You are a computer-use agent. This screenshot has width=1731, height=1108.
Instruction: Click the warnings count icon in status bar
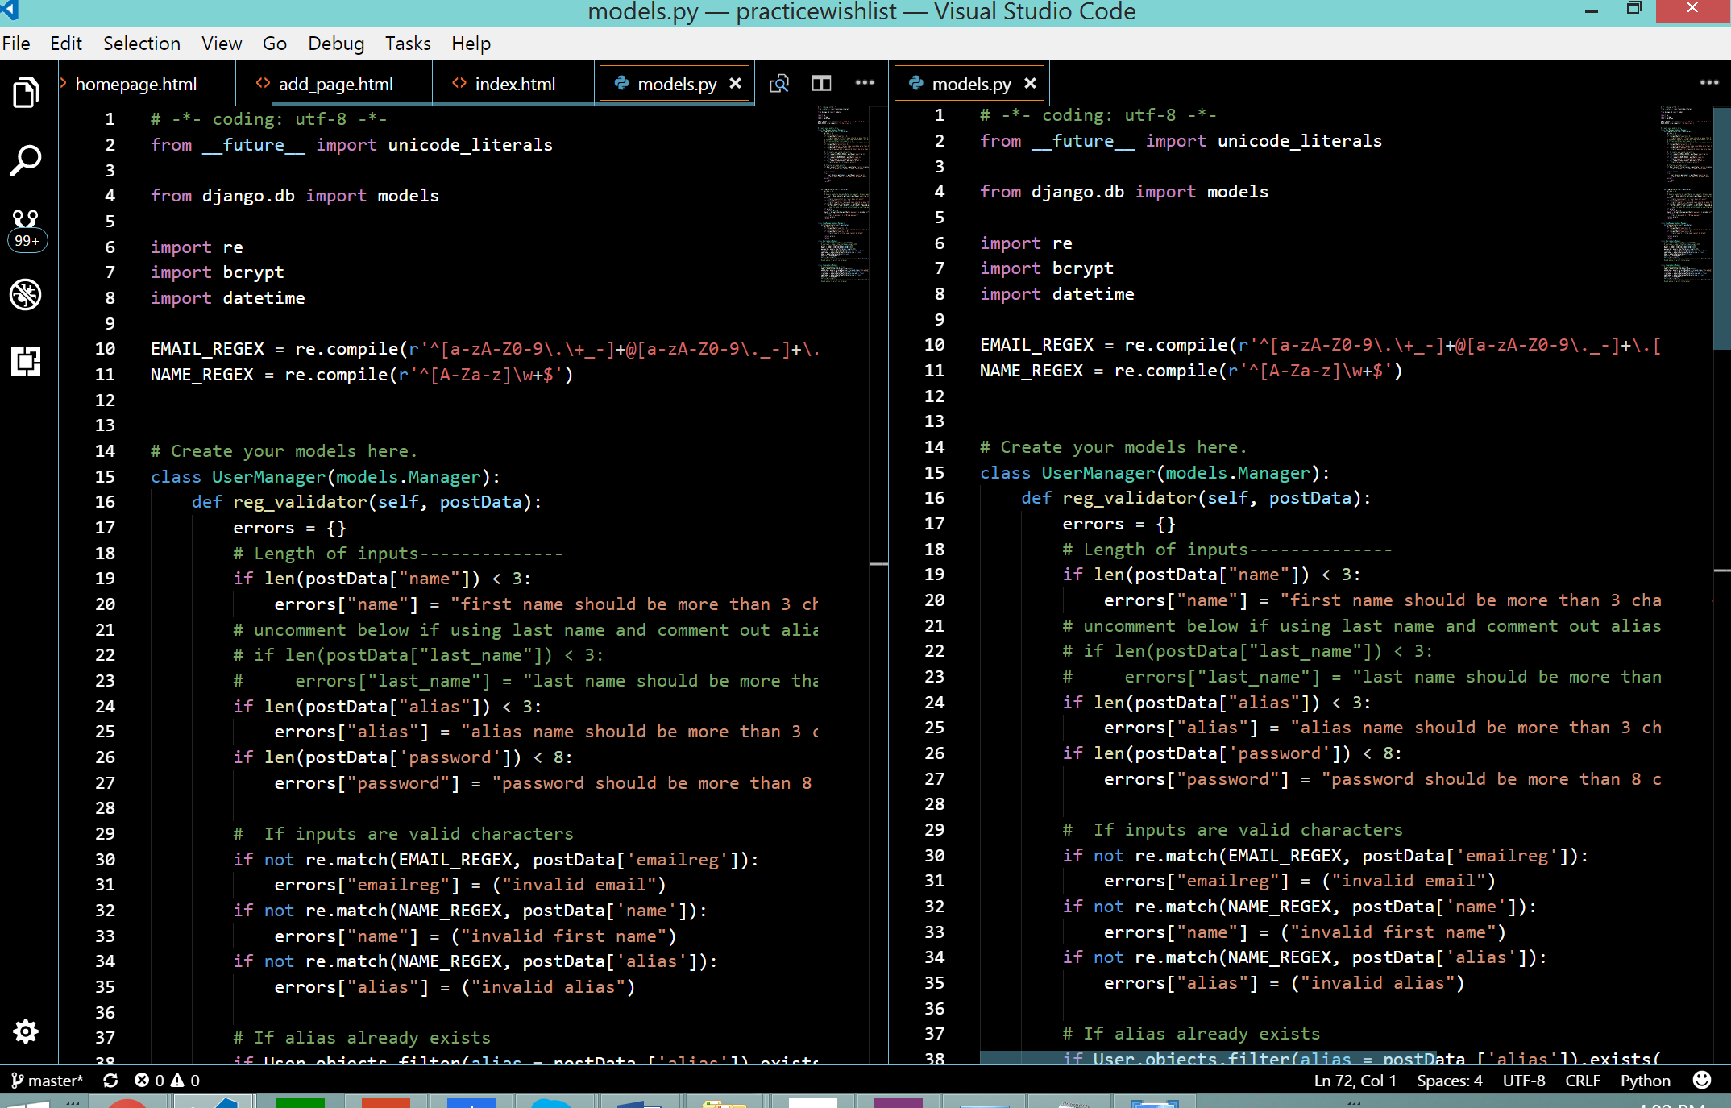click(185, 1080)
